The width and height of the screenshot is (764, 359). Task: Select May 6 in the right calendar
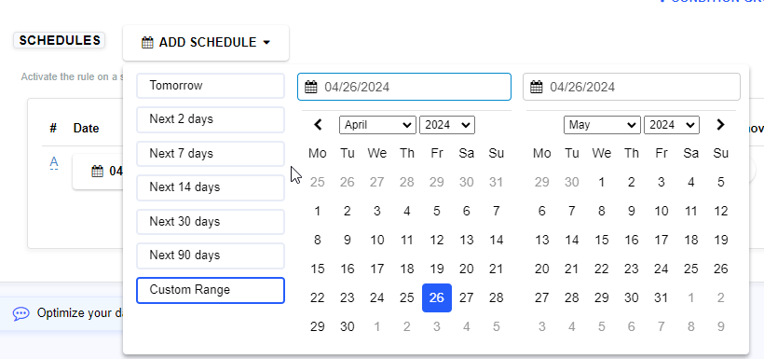542,212
